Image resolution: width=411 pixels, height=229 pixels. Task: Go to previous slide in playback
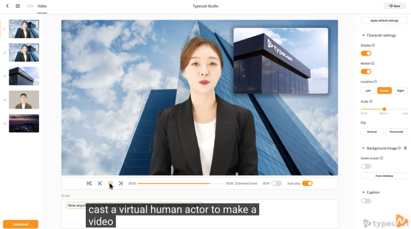click(100, 183)
